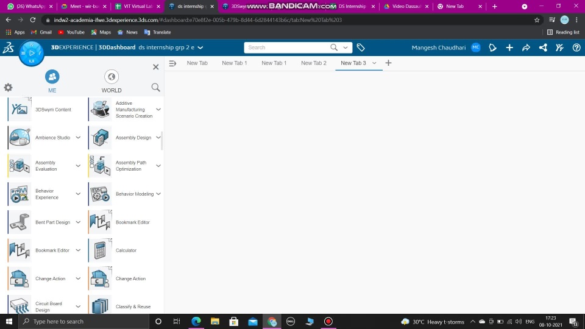Image resolution: width=585 pixels, height=329 pixels.
Task: Expand Additive Manufacturing Scenario Creation chevron
Action: 158,109
